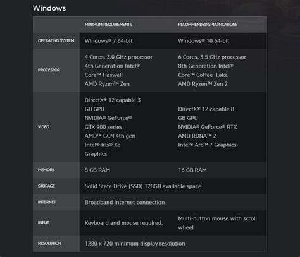Click the 16 GB RAM cell

click(x=192, y=170)
